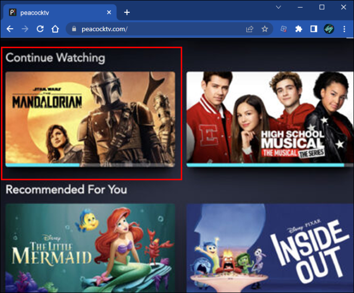
Task: Close the browser window
Action: coord(343,7)
